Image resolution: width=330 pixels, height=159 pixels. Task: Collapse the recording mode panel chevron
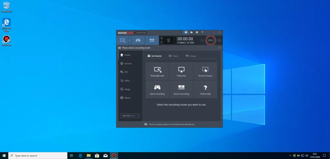219,48
